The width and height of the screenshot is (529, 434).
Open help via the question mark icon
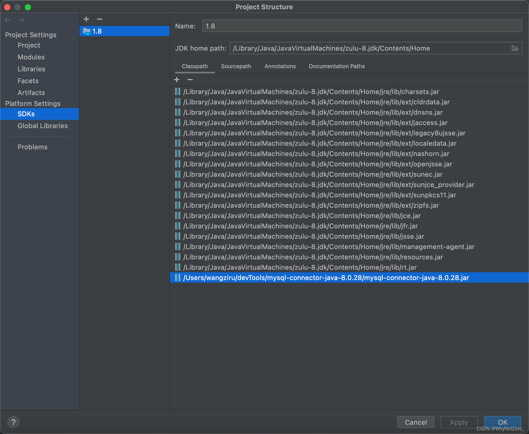14,422
